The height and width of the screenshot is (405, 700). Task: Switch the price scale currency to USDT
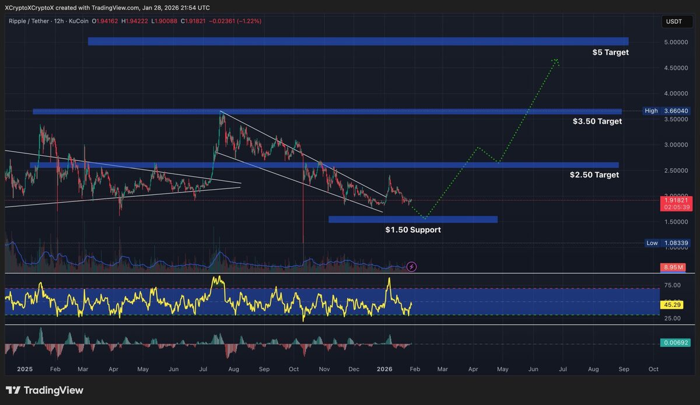point(675,21)
